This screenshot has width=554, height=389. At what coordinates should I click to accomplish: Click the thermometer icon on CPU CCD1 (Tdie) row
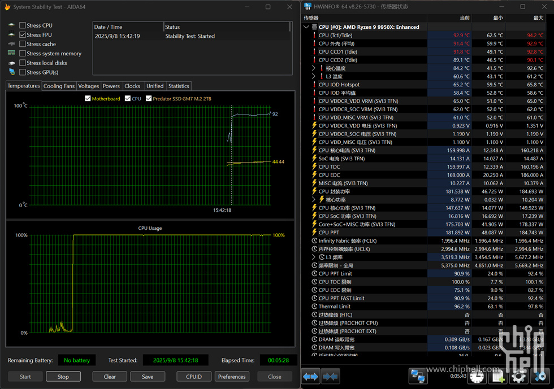314,51
